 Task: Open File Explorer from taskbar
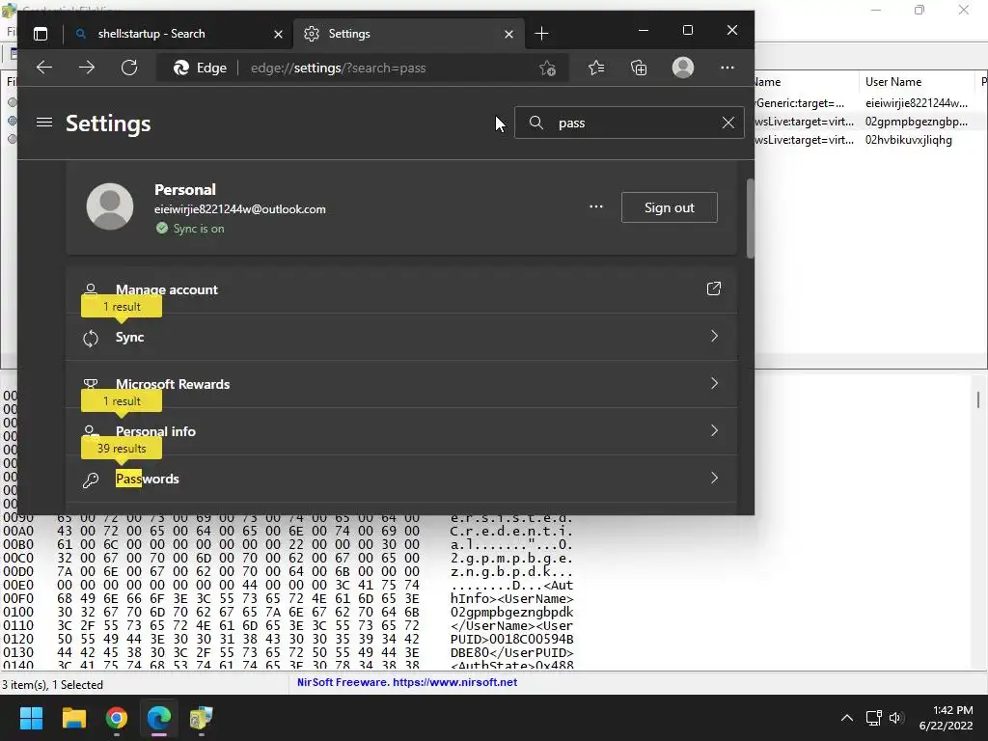coord(73,718)
